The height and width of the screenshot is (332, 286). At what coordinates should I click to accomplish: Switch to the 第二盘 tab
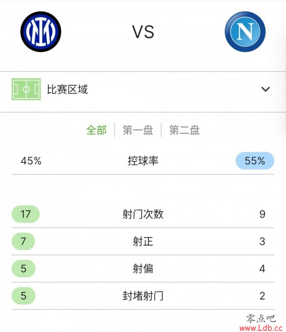coord(184,130)
